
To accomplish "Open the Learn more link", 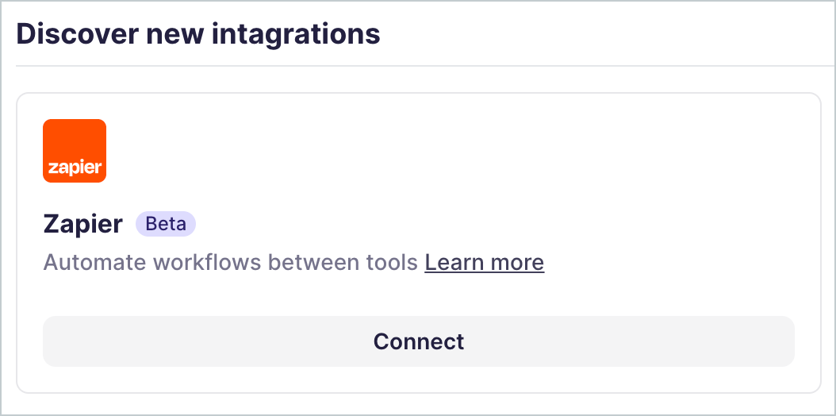I will 484,263.
